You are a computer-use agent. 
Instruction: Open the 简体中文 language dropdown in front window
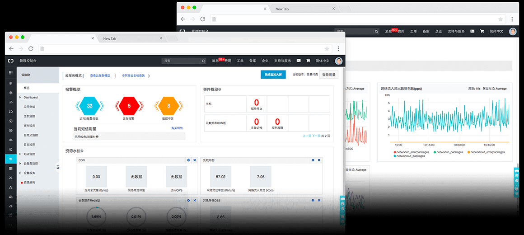[323, 61]
